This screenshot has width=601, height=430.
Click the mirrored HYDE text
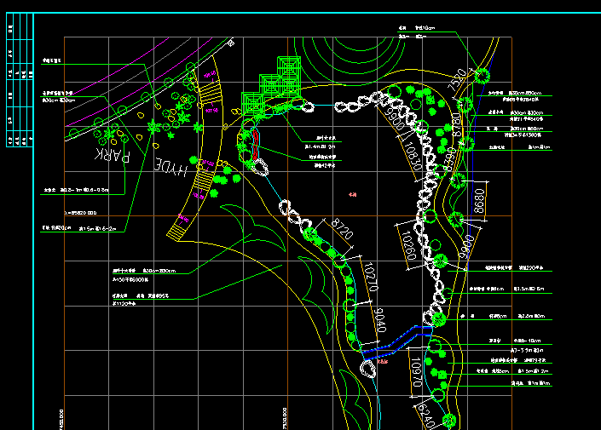tap(170, 167)
